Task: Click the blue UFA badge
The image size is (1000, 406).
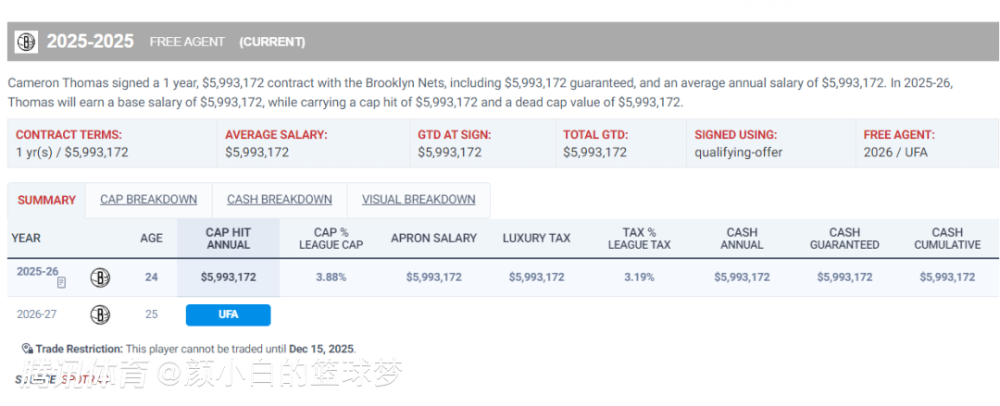Action: click(228, 314)
